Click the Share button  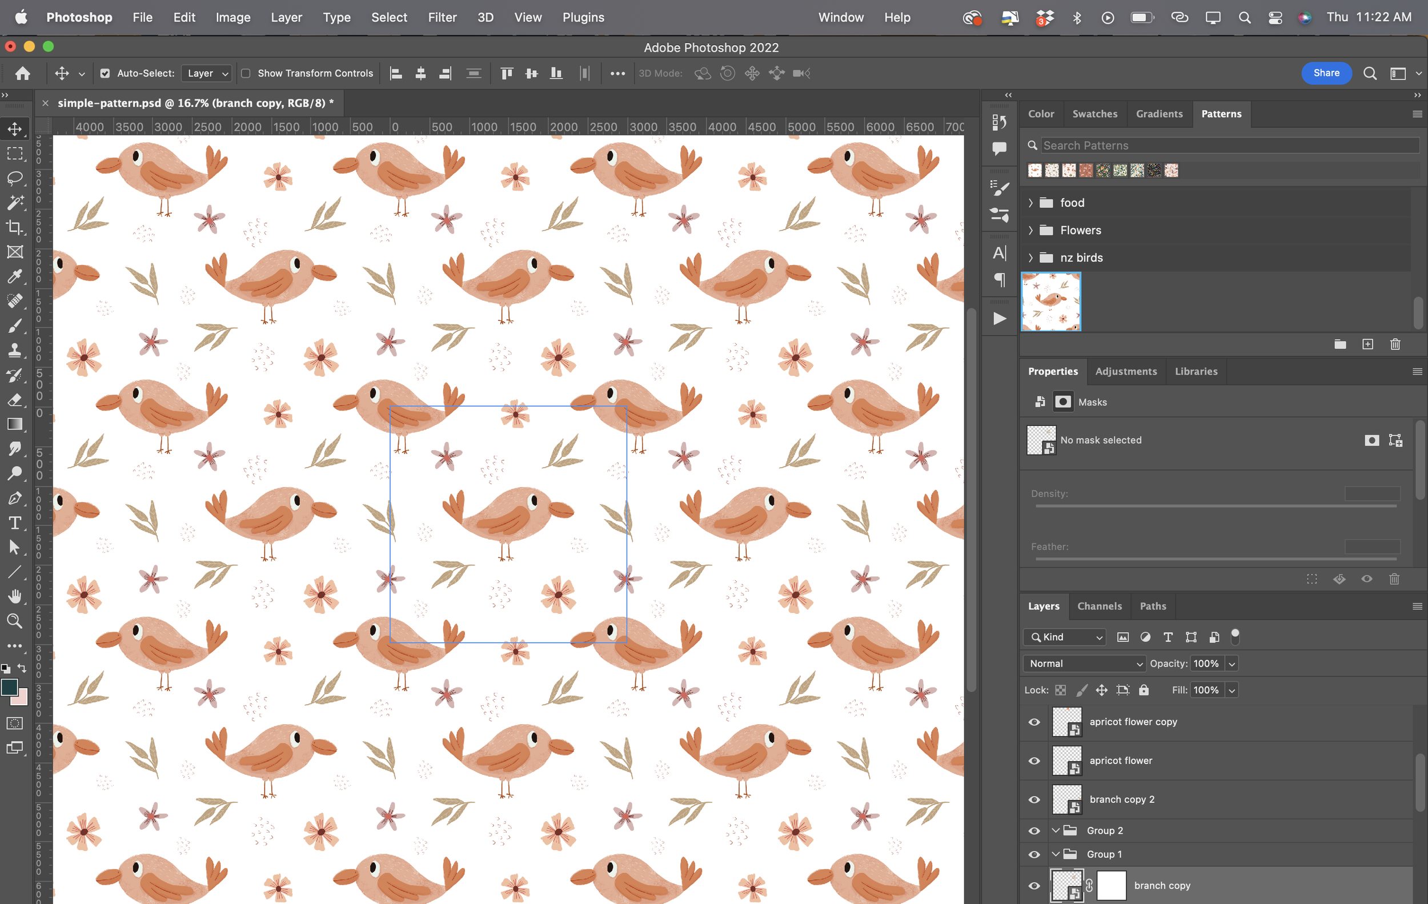click(x=1326, y=73)
